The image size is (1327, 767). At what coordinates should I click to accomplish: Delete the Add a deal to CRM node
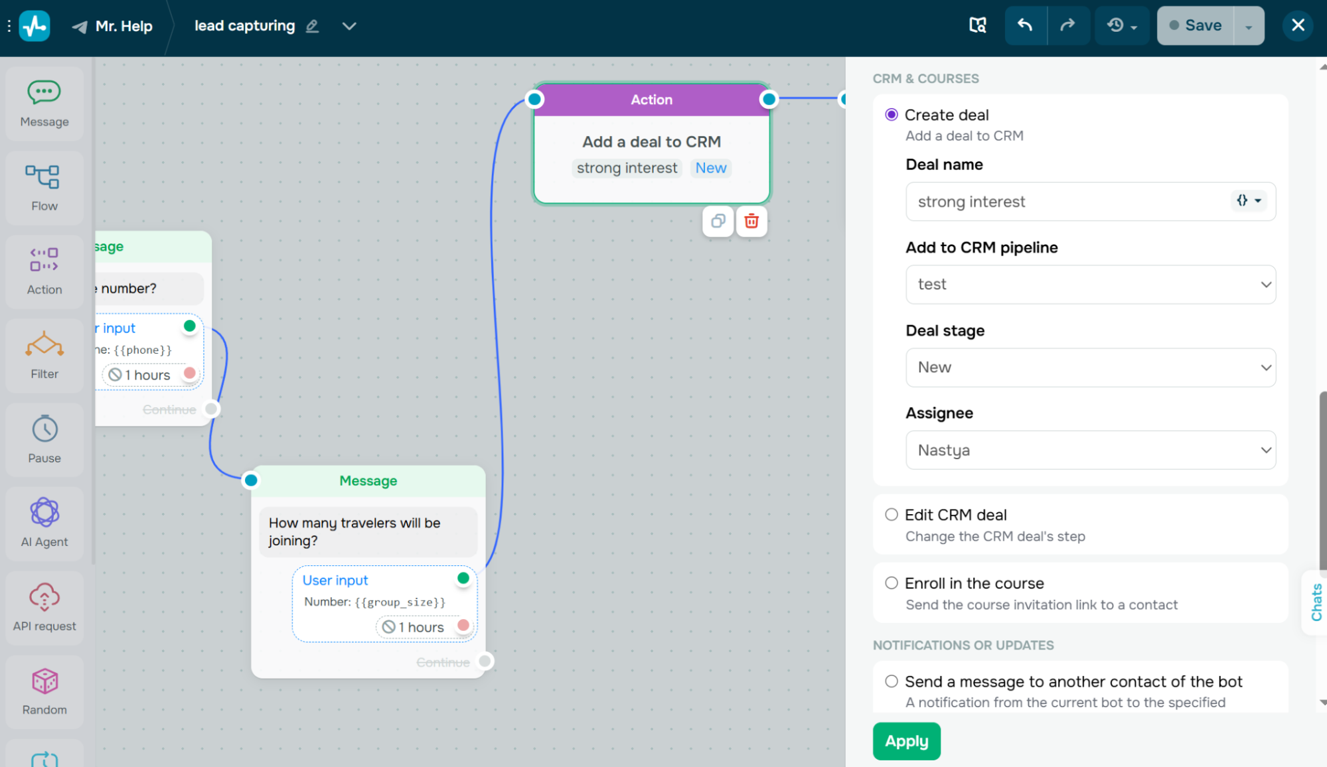click(x=751, y=221)
